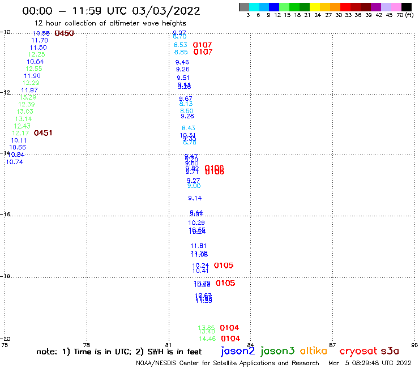The width and height of the screenshot is (419, 368).
Task: Select the orange 30 ft legend swatch
Action: [x=335, y=7]
